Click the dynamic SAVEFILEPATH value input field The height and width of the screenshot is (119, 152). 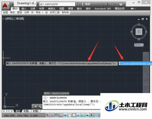135,63
